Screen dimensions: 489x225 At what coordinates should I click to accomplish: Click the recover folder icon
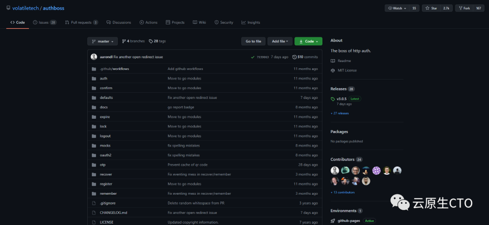[94, 174]
